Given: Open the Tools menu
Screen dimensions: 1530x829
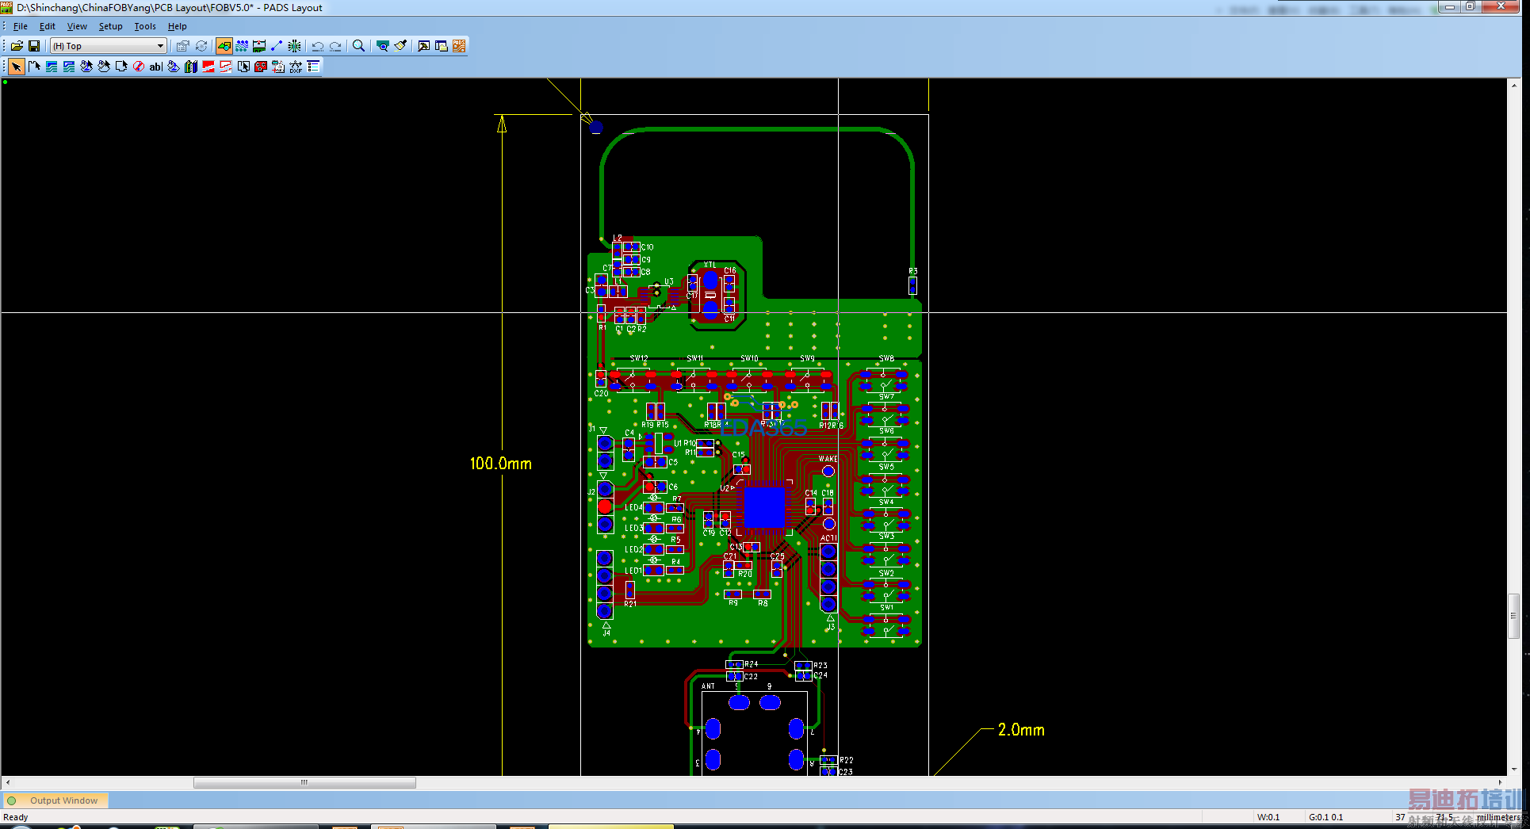Looking at the screenshot, I should [x=144, y=26].
